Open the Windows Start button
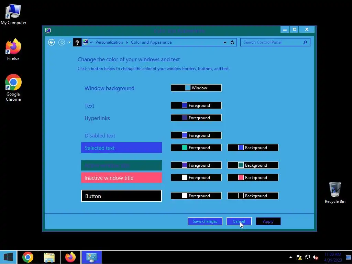Screen dimensions: 352x264 8,257
